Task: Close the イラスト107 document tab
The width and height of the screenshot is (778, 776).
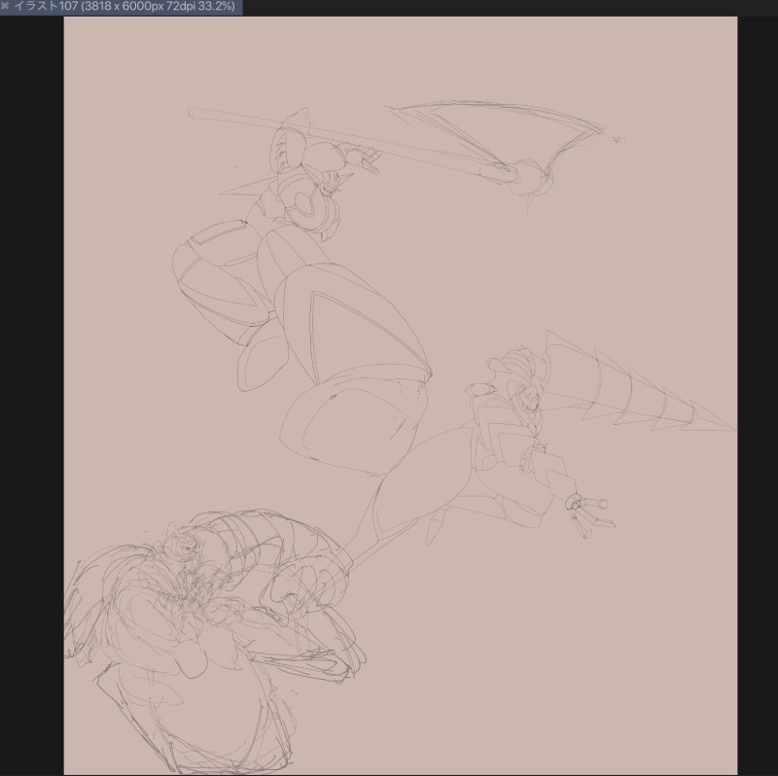Action: point(5,6)
